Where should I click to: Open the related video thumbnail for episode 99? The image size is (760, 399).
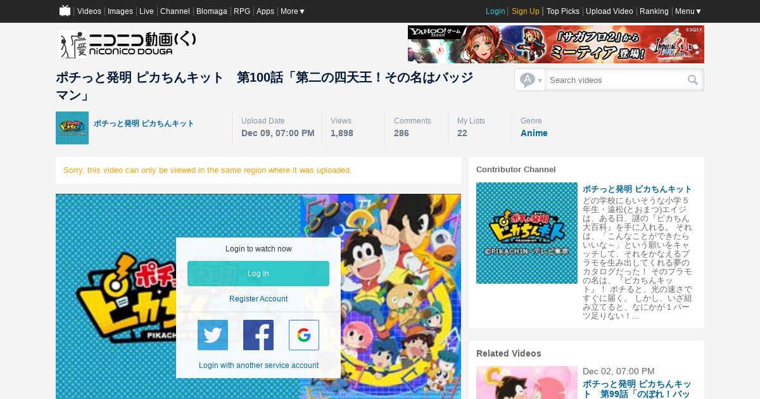click(x=527, y=383)
